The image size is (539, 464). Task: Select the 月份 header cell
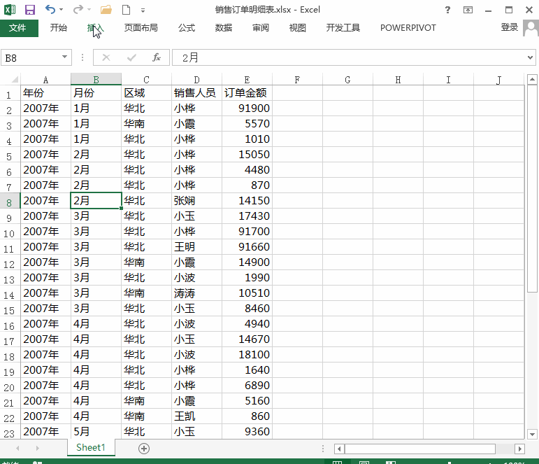point(96,92)
